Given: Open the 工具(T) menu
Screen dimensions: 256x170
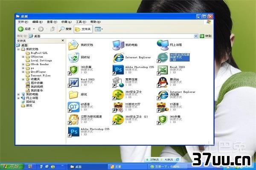Looking at the screenshot, I should point(81,22).
